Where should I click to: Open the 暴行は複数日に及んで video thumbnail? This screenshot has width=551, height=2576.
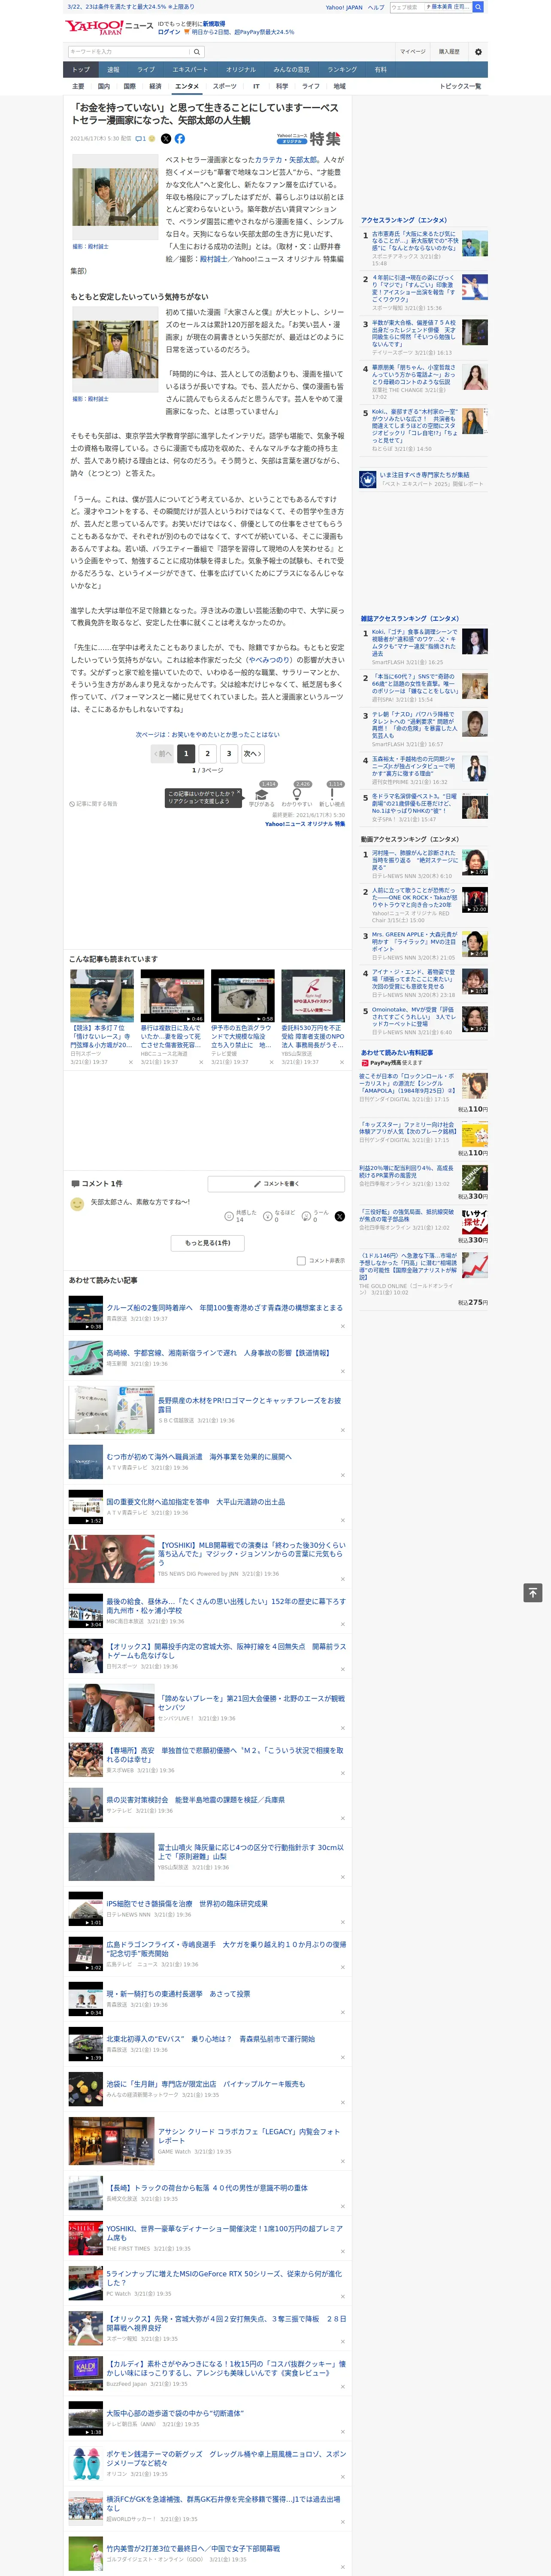(x=172, y=995)
